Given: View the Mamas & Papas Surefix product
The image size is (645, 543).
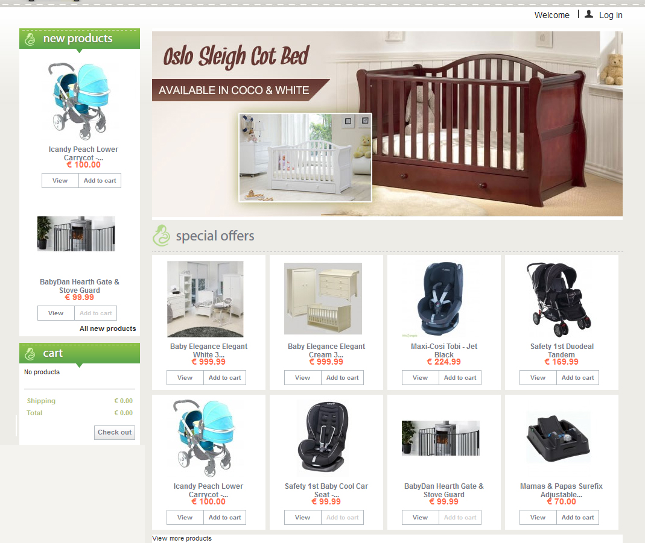Looking at the screenshot, I should [x=538, y=518].
